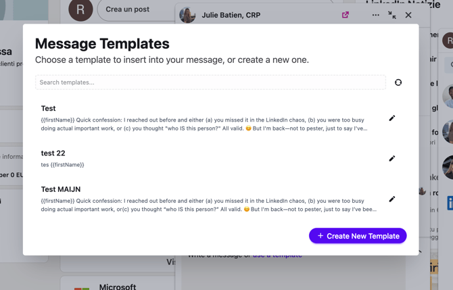Type in the Search templates field
Viewport: 453px width, 290px height.
click(x=210, y=82)
